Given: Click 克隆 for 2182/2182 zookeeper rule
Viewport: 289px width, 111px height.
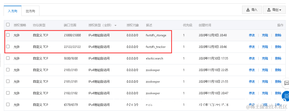Looking at the screenshot, I should point(265,93).
